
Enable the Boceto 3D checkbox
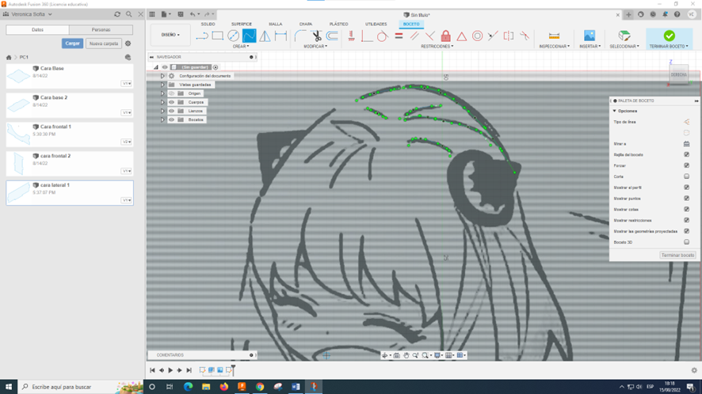[x=686, y=242]
